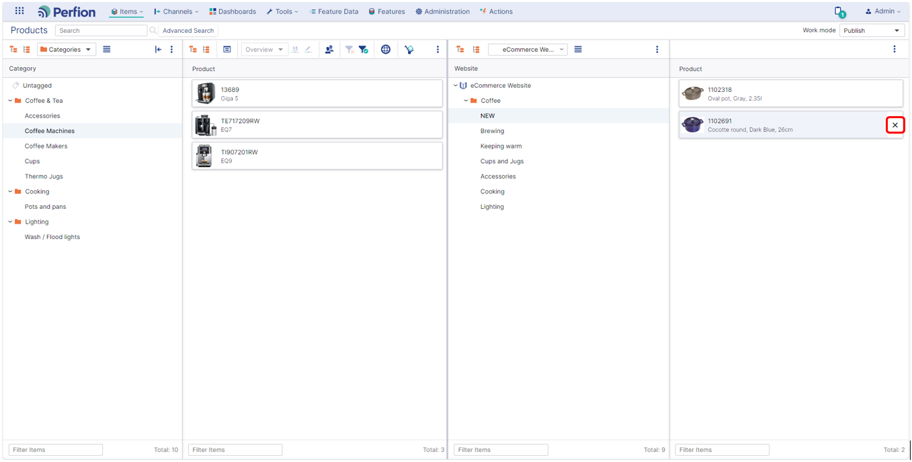
Task: Open the Items menu
Action: [126, 11]
